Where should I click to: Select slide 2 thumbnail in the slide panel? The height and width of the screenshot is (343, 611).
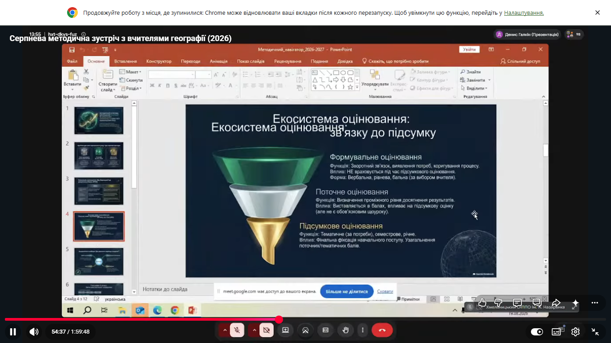click(99, 156)
